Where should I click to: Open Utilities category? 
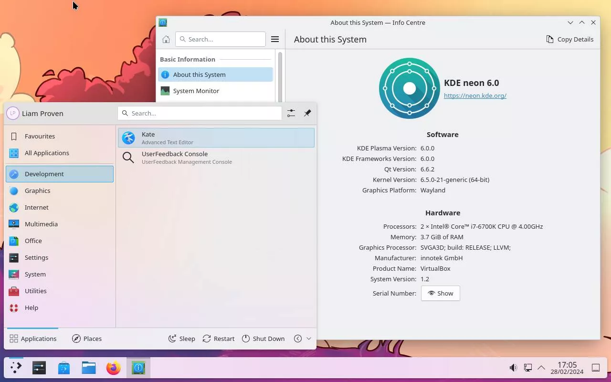[x=60, y=291]
